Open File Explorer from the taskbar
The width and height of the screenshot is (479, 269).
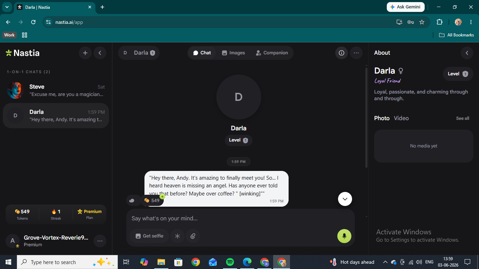click(x=161, y=262)
